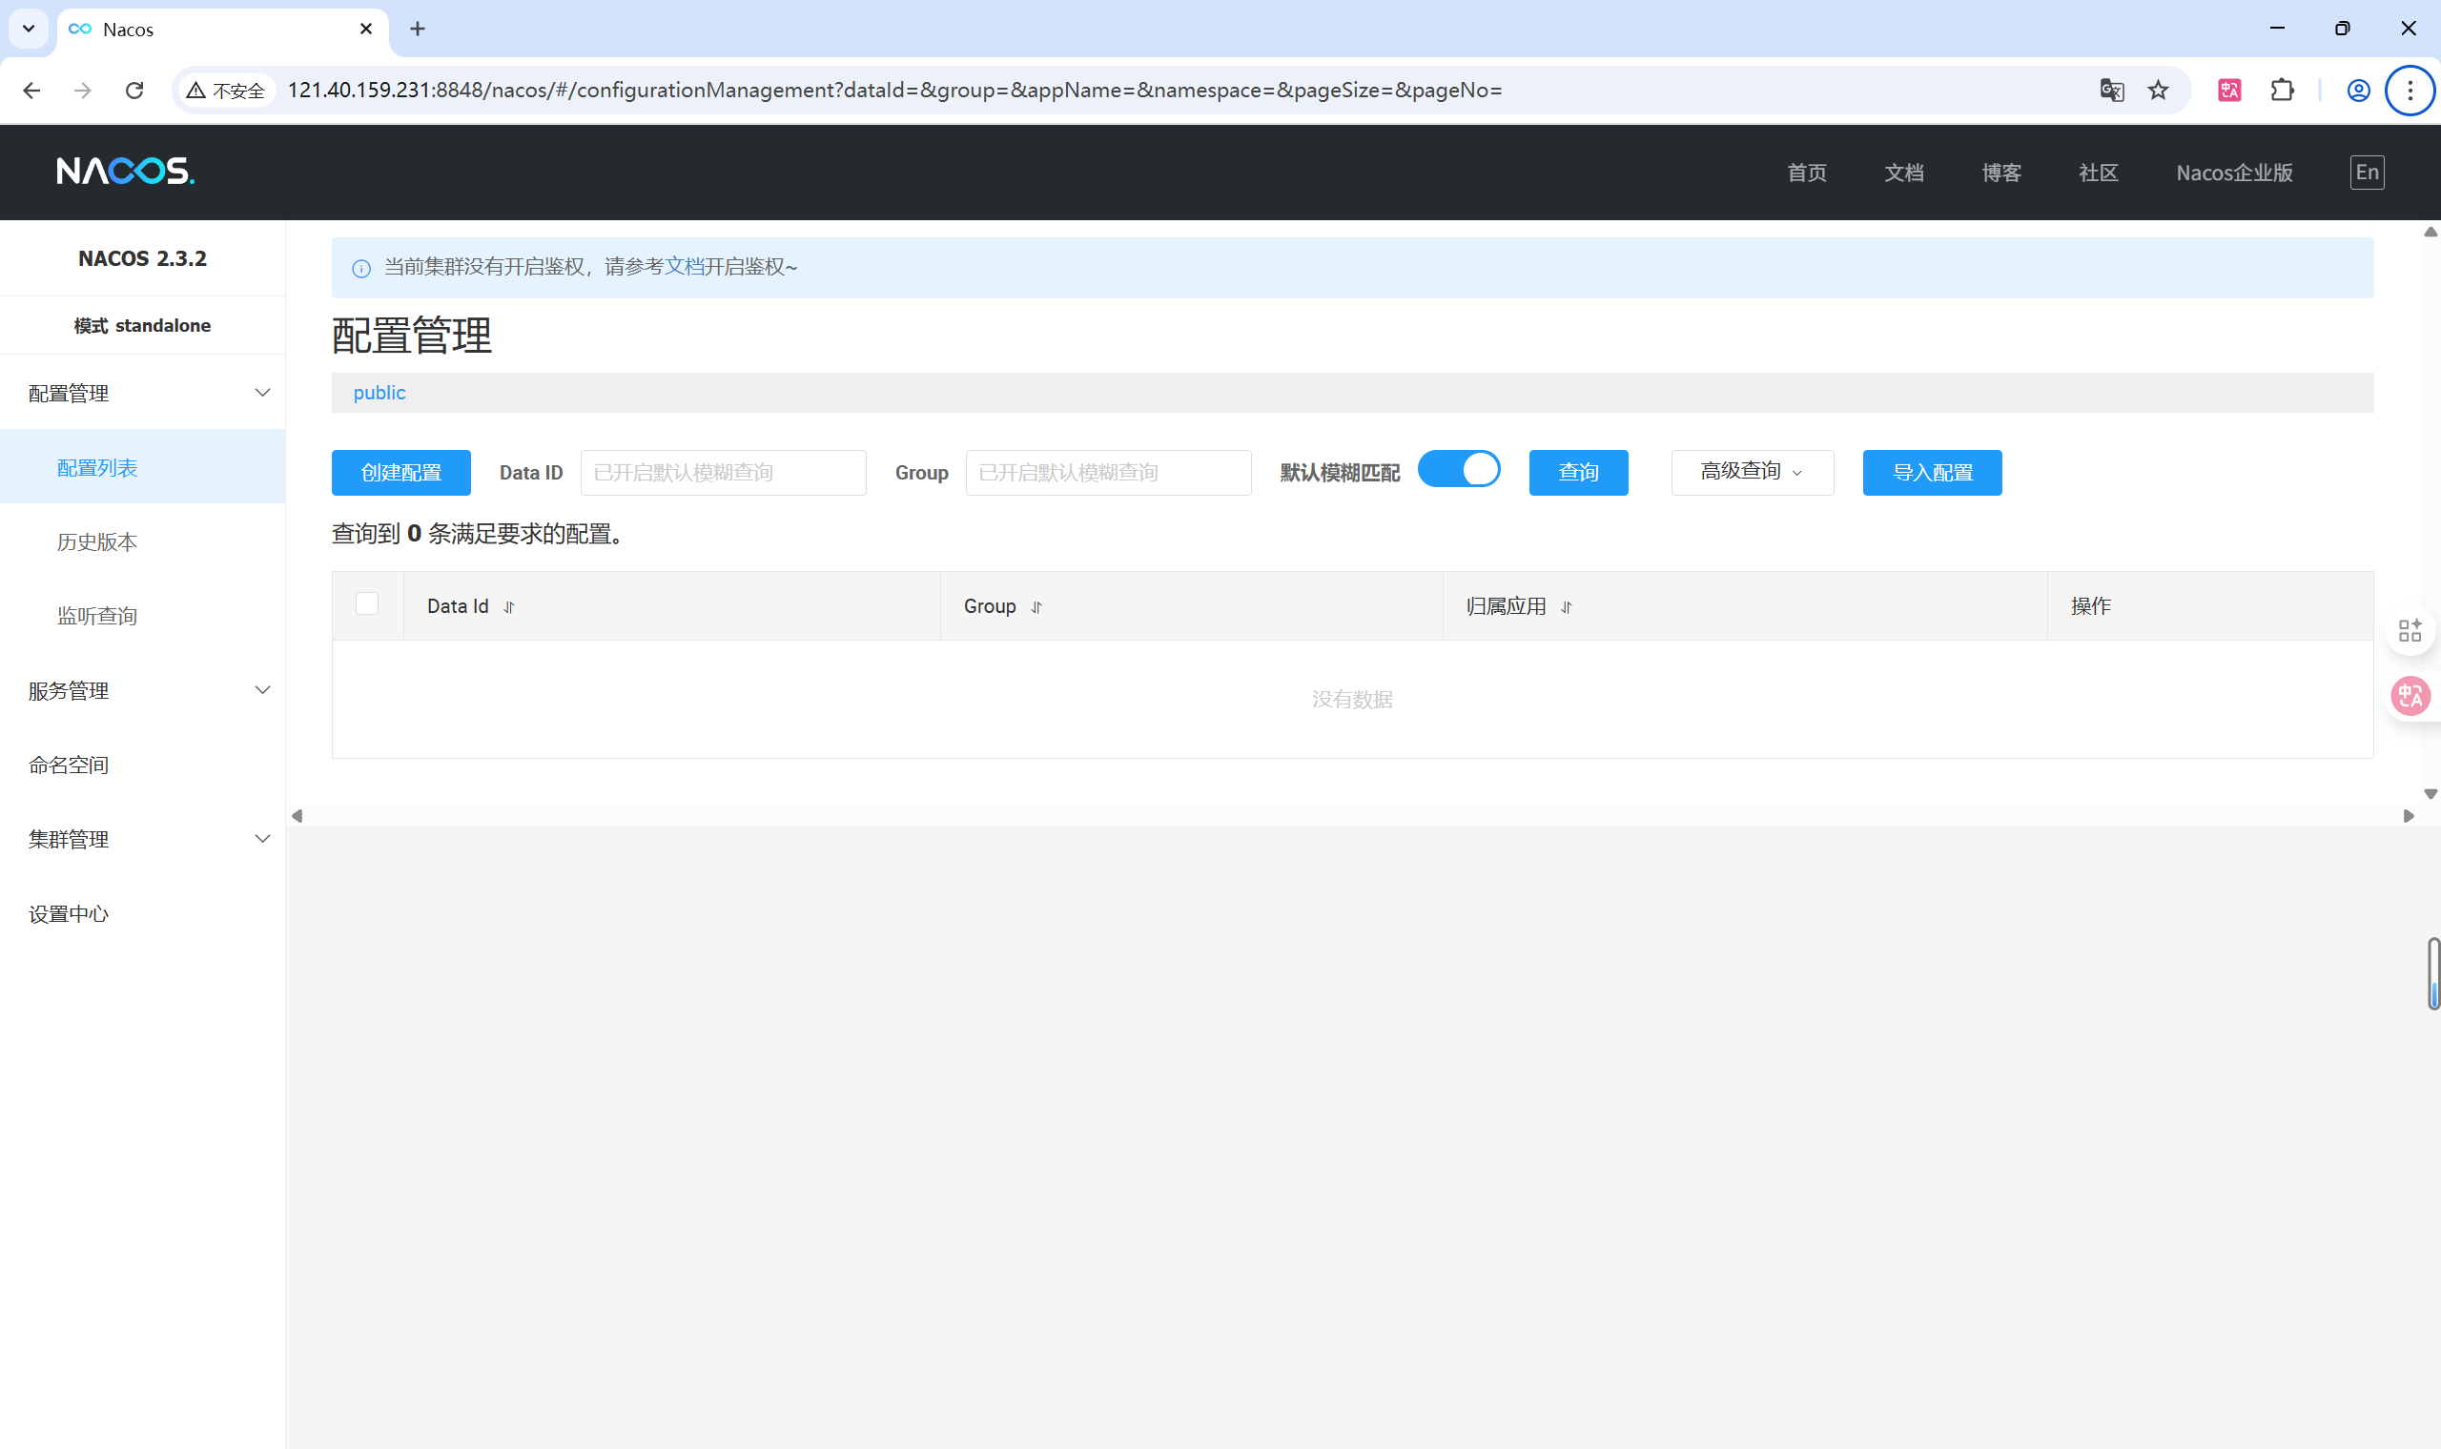Open the 高级查询 dropdown
This screenshot has width=2441, height=1449.
point(1752,473)
